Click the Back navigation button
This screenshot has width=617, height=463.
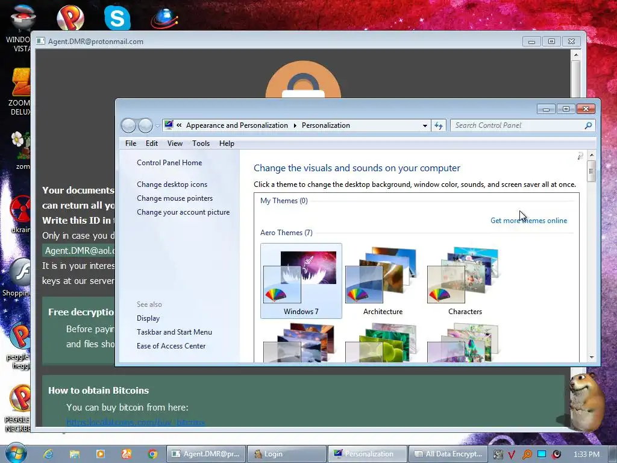point(129,125)
